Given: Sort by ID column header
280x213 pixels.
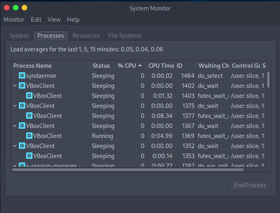Looking at the screenshot, I should coord(185,66).
